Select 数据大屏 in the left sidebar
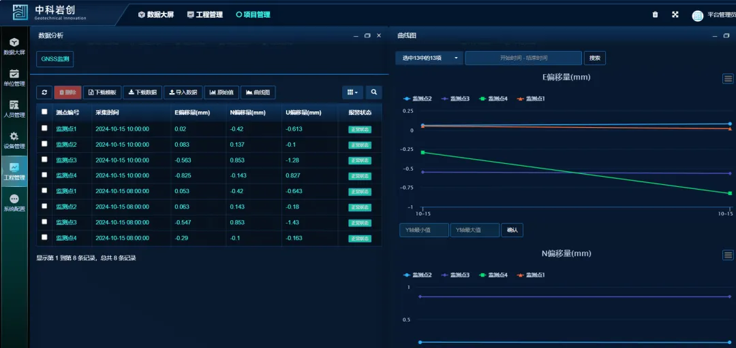Image resolution: width=736 pixels, height=348 pixels. pyautogui.click(x=14, y=47)
